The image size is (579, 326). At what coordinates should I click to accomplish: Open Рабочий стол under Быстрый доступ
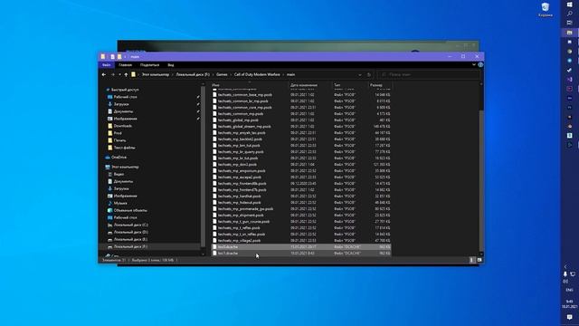point(125,97)
